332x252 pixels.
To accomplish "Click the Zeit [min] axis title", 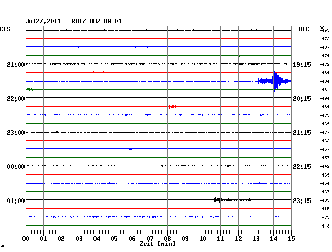I will (157, 244).
